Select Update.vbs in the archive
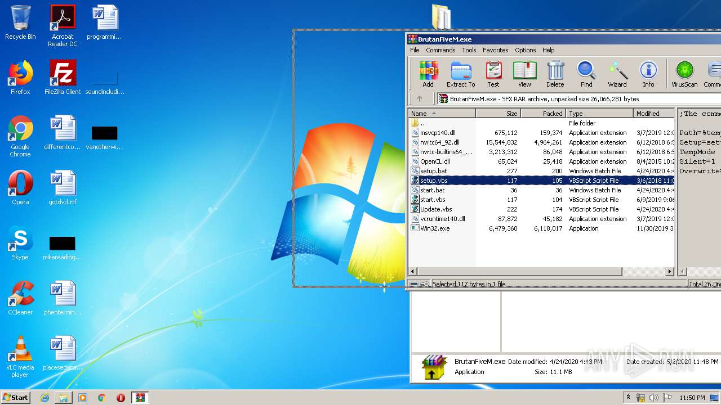The width and height of the screenshot is (721, 405). click(x=541, y=209)
